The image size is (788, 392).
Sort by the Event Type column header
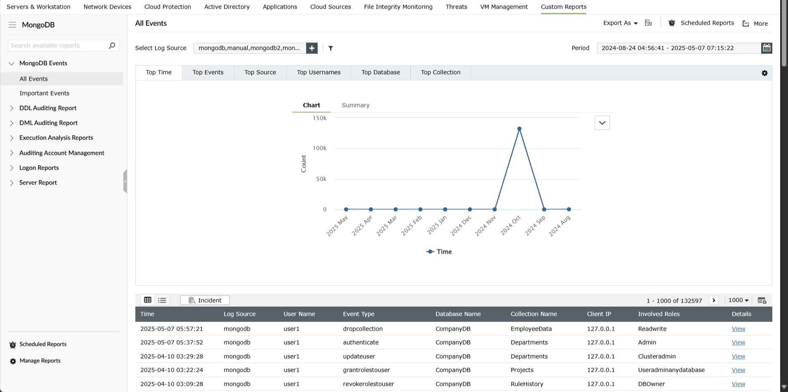click(359, 314)
